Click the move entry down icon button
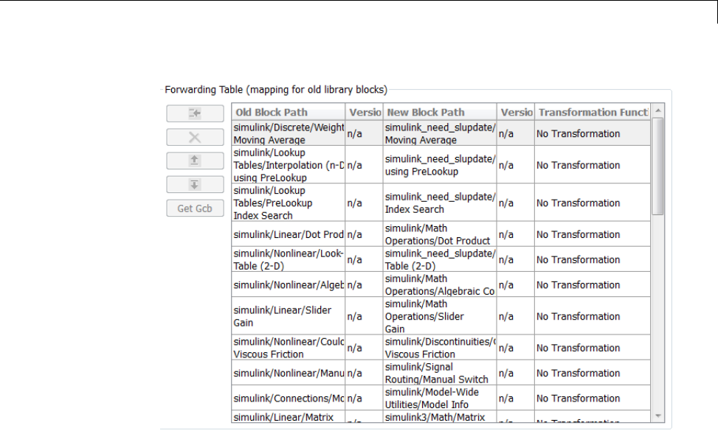Screen dimensions: 718x431 (195, 185)
